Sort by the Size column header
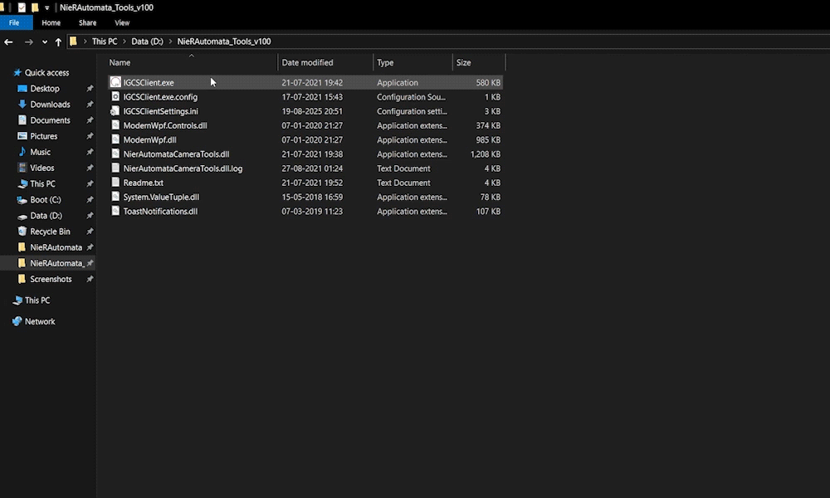Viewport: 830px width, 498px height. (x=479, y=62)
